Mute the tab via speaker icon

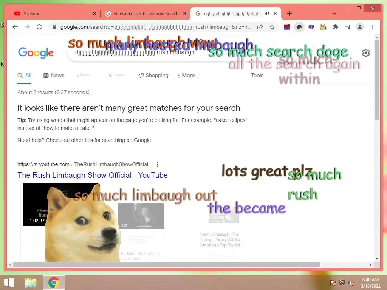point(267,14)
